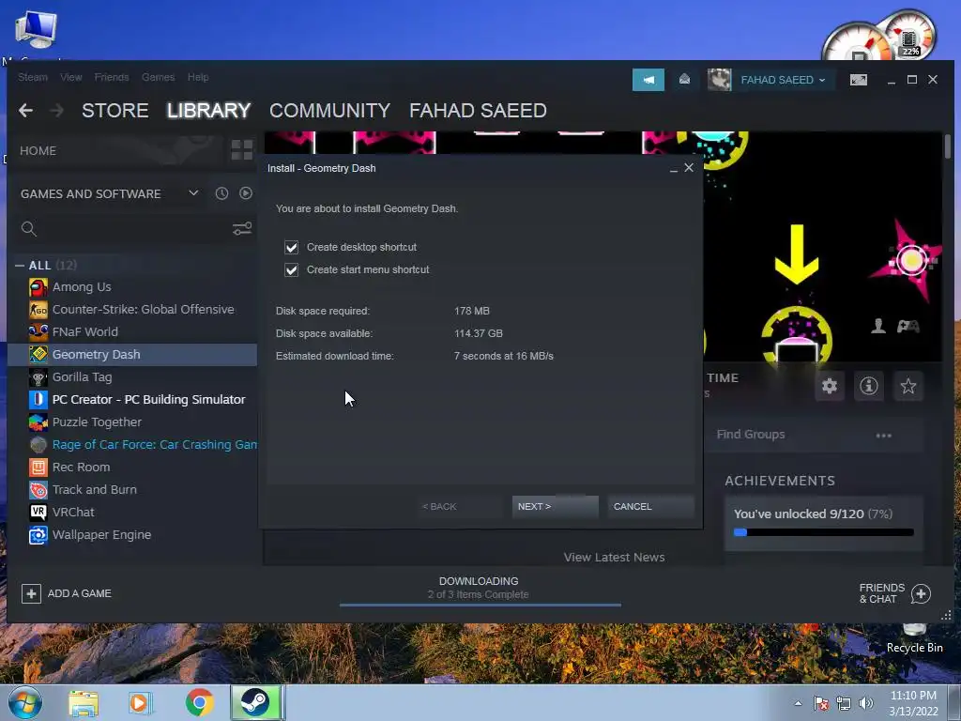The image size is (961, 721).
Task: Open the View menu
Action: [x=71, y=77]
